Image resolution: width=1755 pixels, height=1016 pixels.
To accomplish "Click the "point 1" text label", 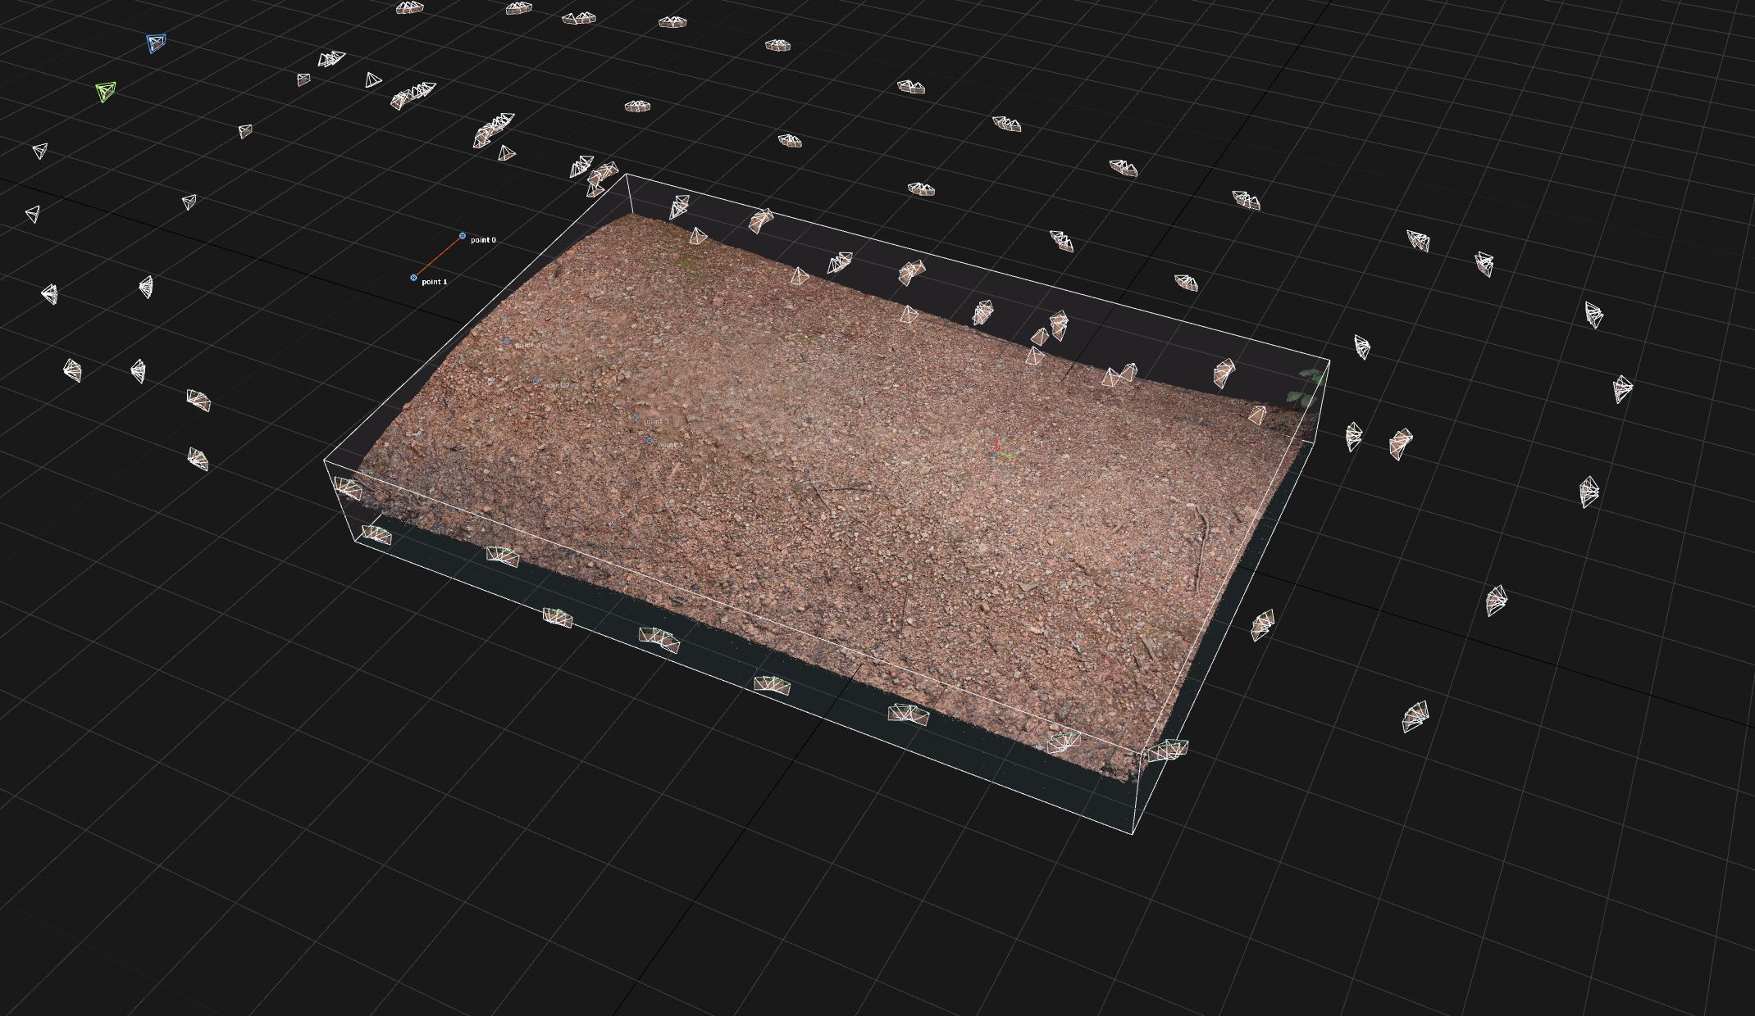I will coord(434,282).
